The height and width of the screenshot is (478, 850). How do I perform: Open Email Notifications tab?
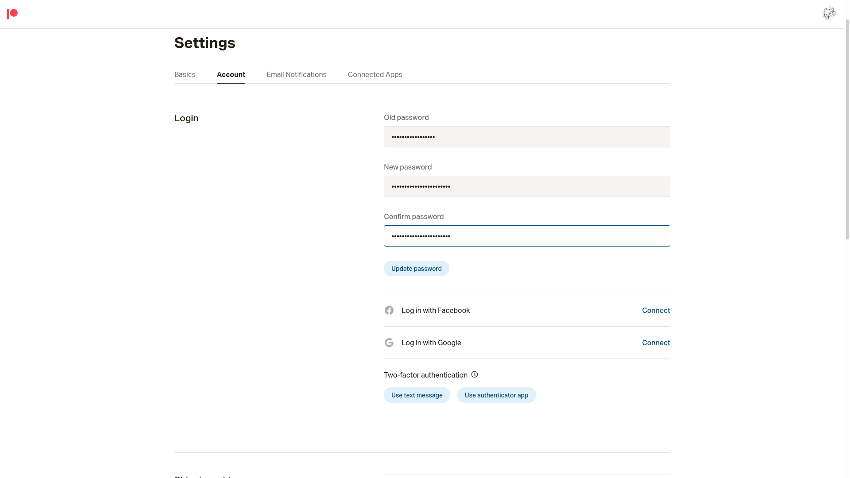click(296, 74)
